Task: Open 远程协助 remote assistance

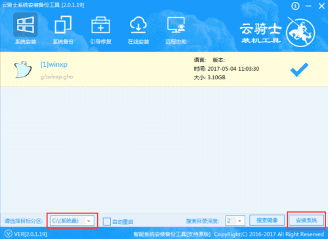Action: pos(176,29)
